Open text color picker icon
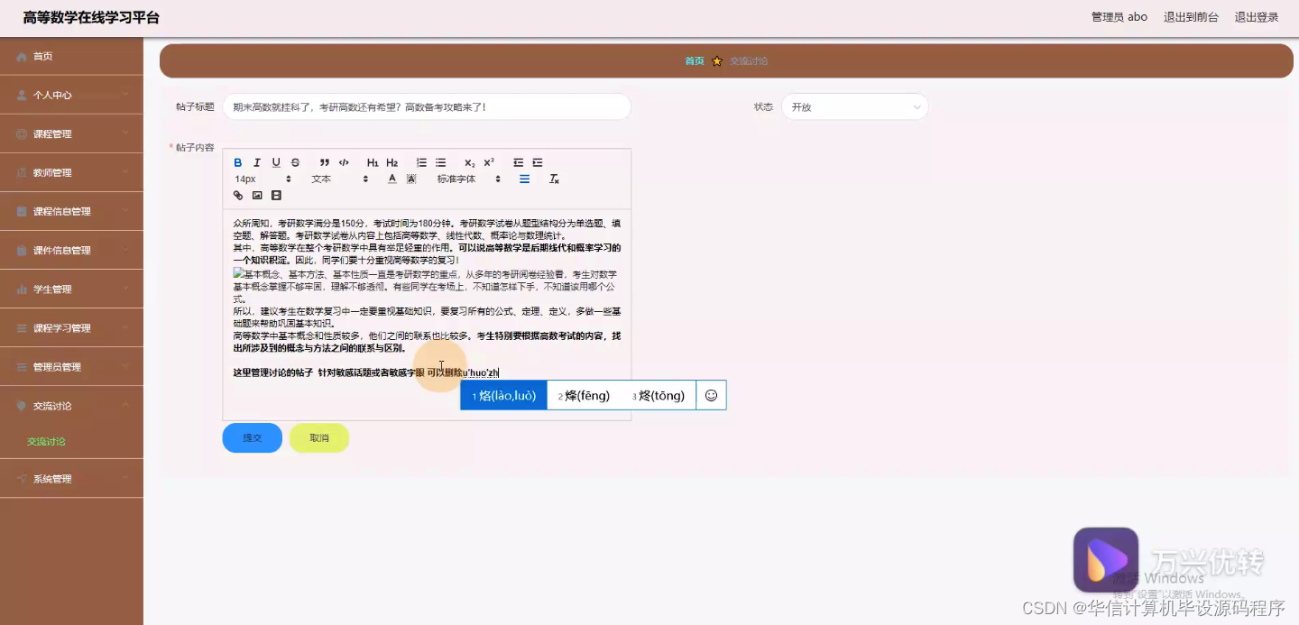 (x=392, y=179)
